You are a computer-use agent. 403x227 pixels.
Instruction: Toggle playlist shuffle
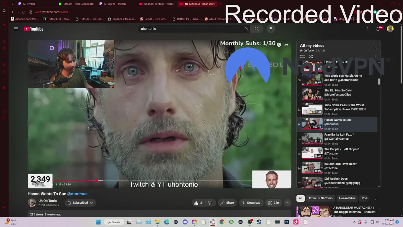311,57
